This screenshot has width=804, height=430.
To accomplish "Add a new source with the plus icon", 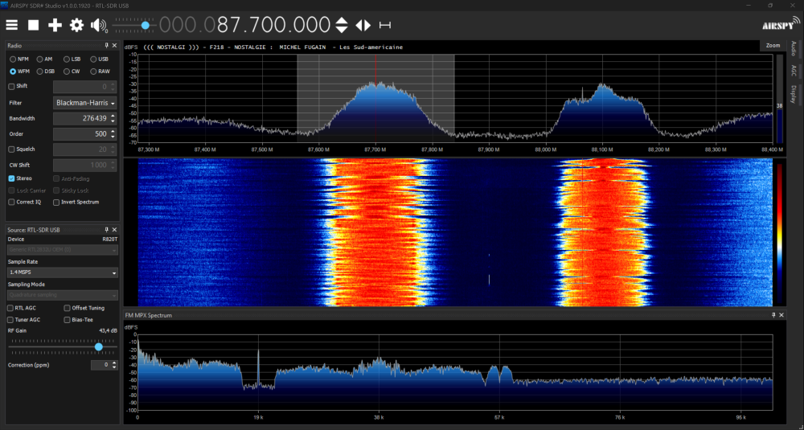I will pos(55,25).
